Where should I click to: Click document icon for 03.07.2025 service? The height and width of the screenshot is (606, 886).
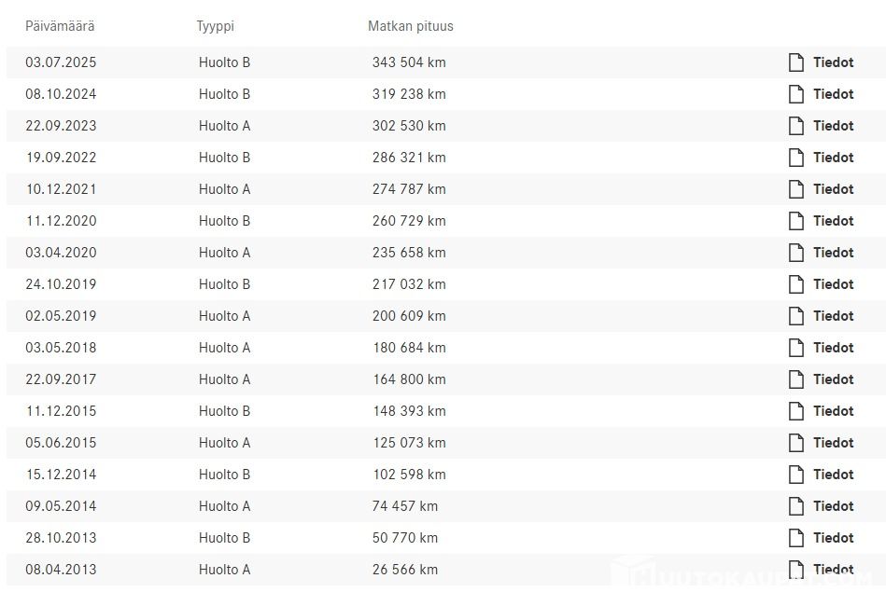tap(796, 62)
